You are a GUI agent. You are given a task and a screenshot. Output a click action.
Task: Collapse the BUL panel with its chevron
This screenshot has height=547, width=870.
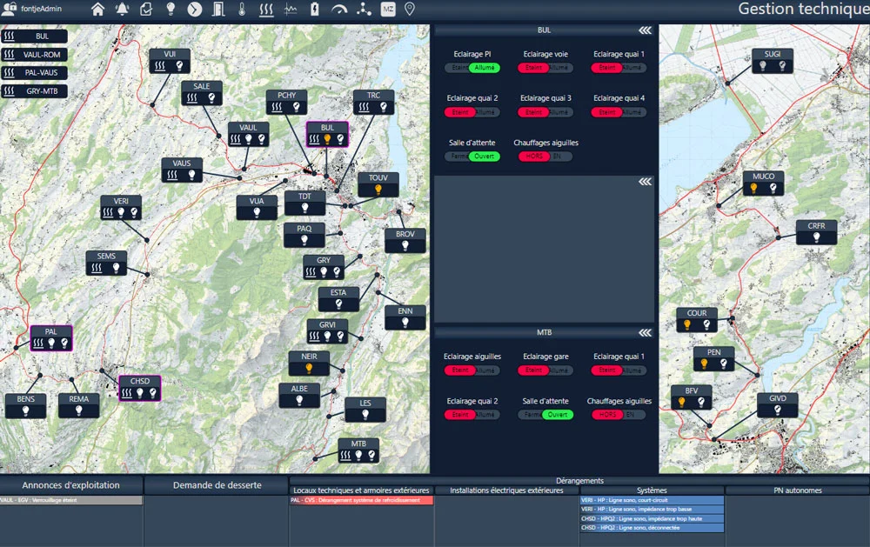click(644, 29)
